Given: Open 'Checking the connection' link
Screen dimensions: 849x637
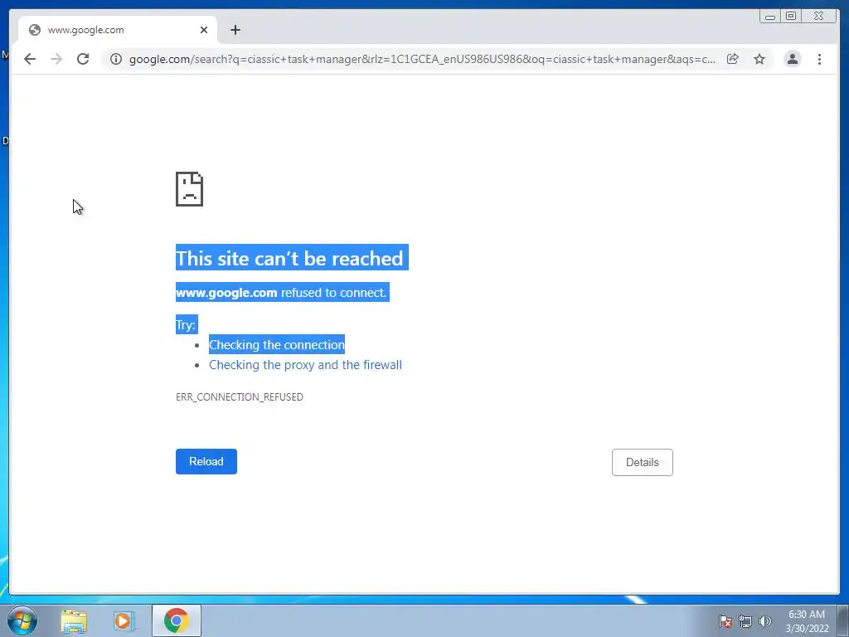Looking at the screenshot, I should 277,344.
